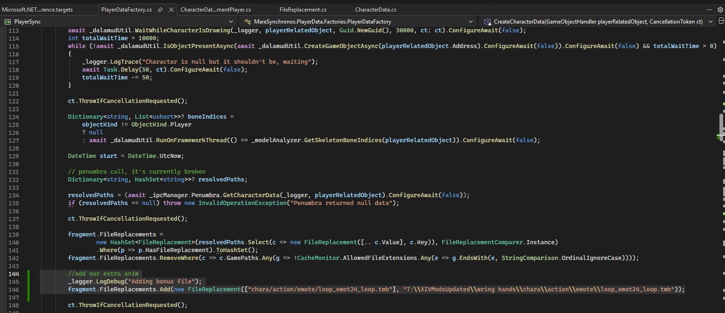Click the "Penumbra returned null data" string
This screenshot has height=313, width=725.
tap(341, 203)
